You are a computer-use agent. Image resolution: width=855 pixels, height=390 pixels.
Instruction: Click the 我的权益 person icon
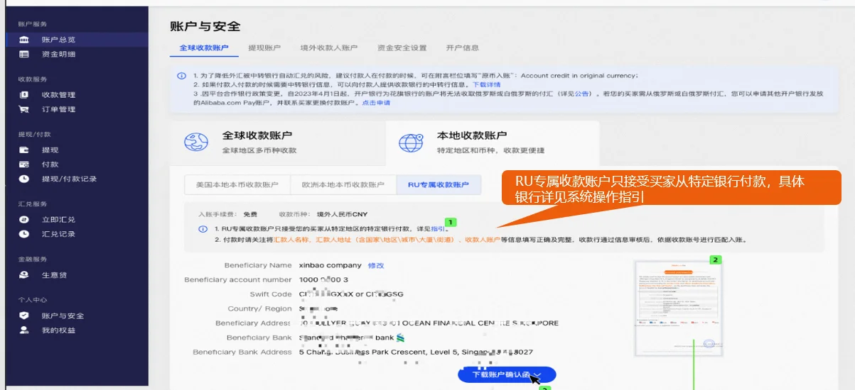pyautogui.click(x=24, y=330)
